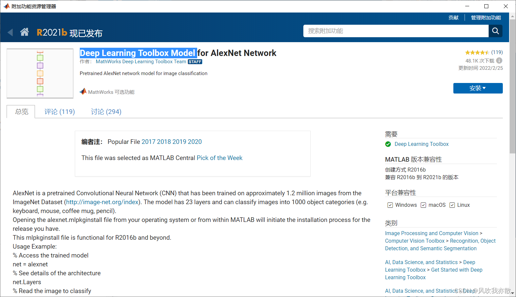
Task: Open the 2018 Popular File link
Action: (164, 142)
